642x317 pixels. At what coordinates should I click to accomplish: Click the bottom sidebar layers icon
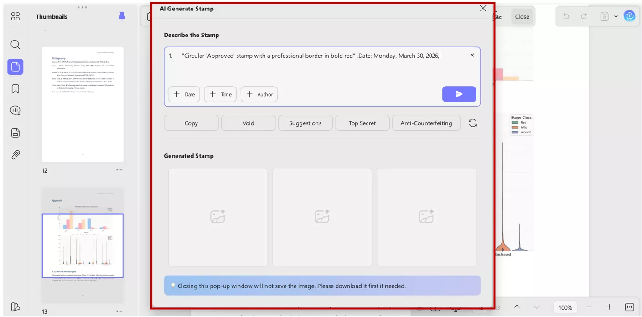[16, 307]
